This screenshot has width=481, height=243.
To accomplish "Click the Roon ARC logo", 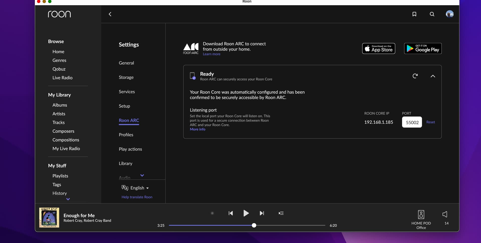I will [x=191, y=49].
